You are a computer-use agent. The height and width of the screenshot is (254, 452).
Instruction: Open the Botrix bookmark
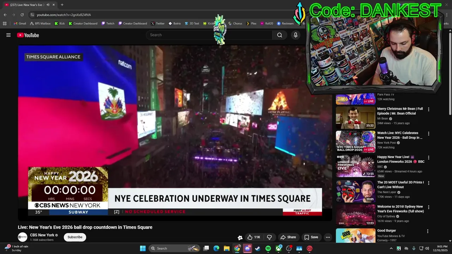tap(174, 24)
